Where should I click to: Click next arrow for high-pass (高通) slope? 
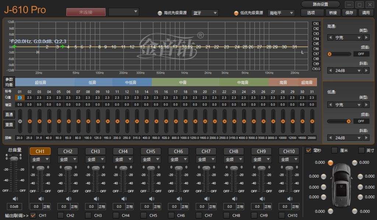click(366, 70)
